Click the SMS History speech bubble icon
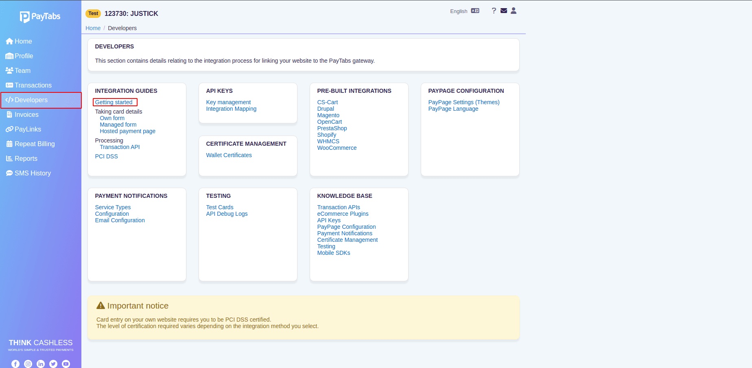 (9, 173)
